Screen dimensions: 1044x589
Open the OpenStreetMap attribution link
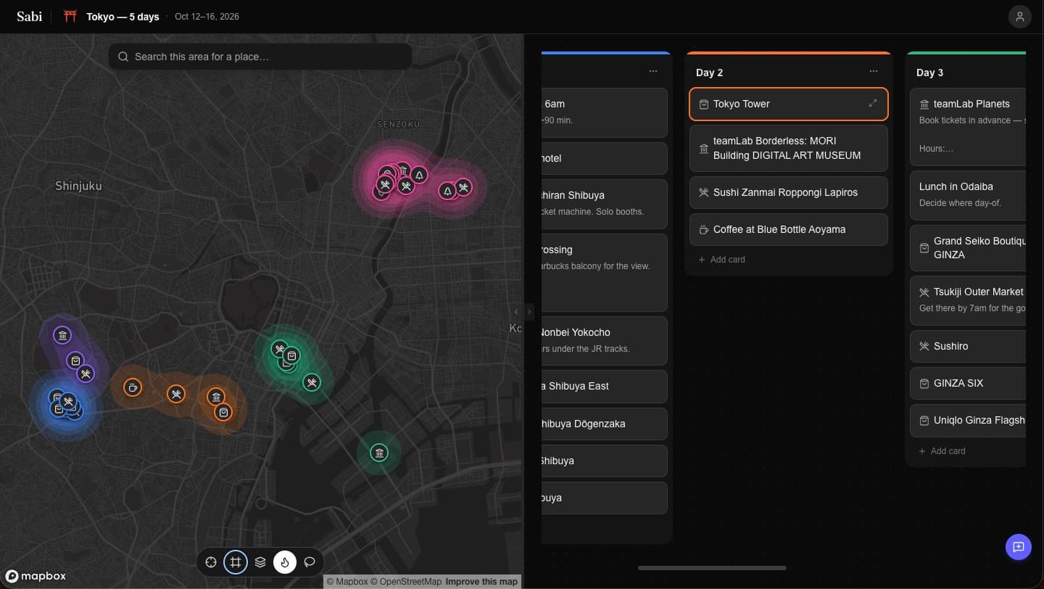[x=406, y=582]
